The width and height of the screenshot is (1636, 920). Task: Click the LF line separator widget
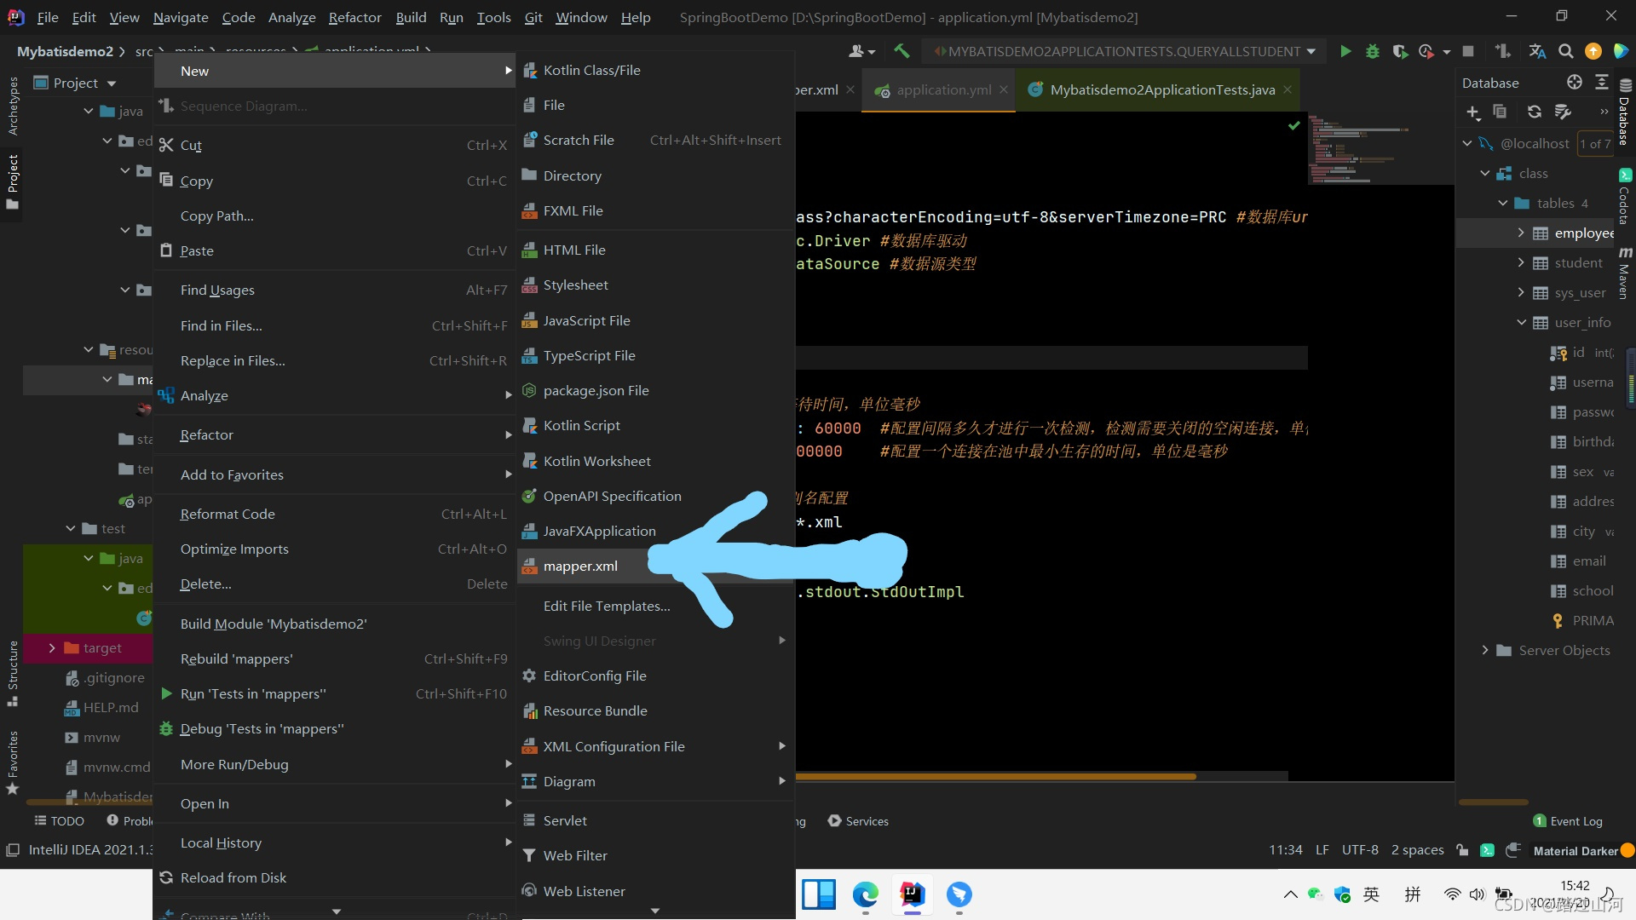1322,849
